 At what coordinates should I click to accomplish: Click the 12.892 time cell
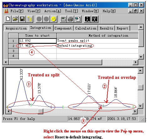pyautogui.click(x=38, y=41)
